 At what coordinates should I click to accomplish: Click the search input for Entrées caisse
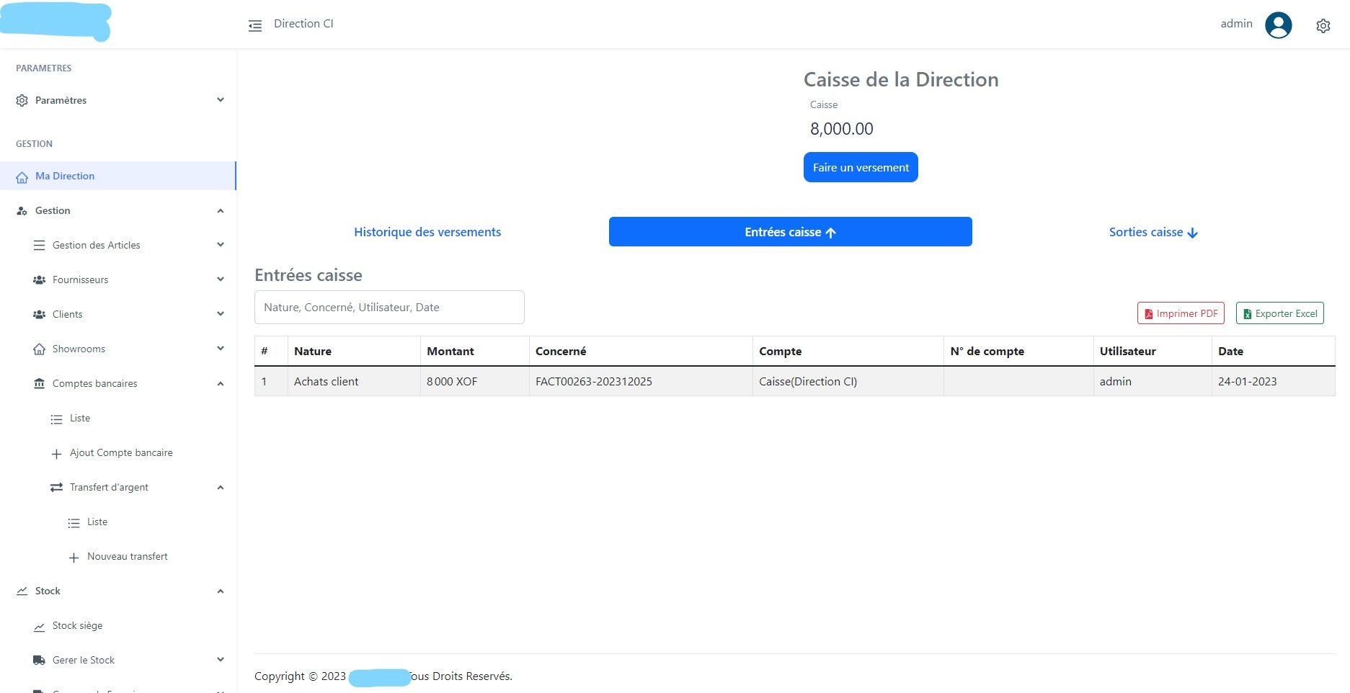(388, 307)
